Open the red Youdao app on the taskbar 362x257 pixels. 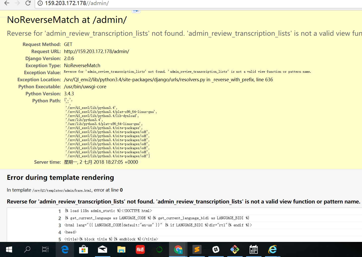pos(140,249)
